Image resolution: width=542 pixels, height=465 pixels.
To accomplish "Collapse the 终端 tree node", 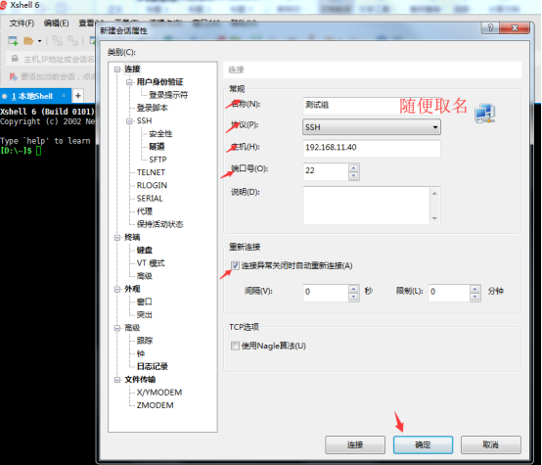I will [117, 237].
